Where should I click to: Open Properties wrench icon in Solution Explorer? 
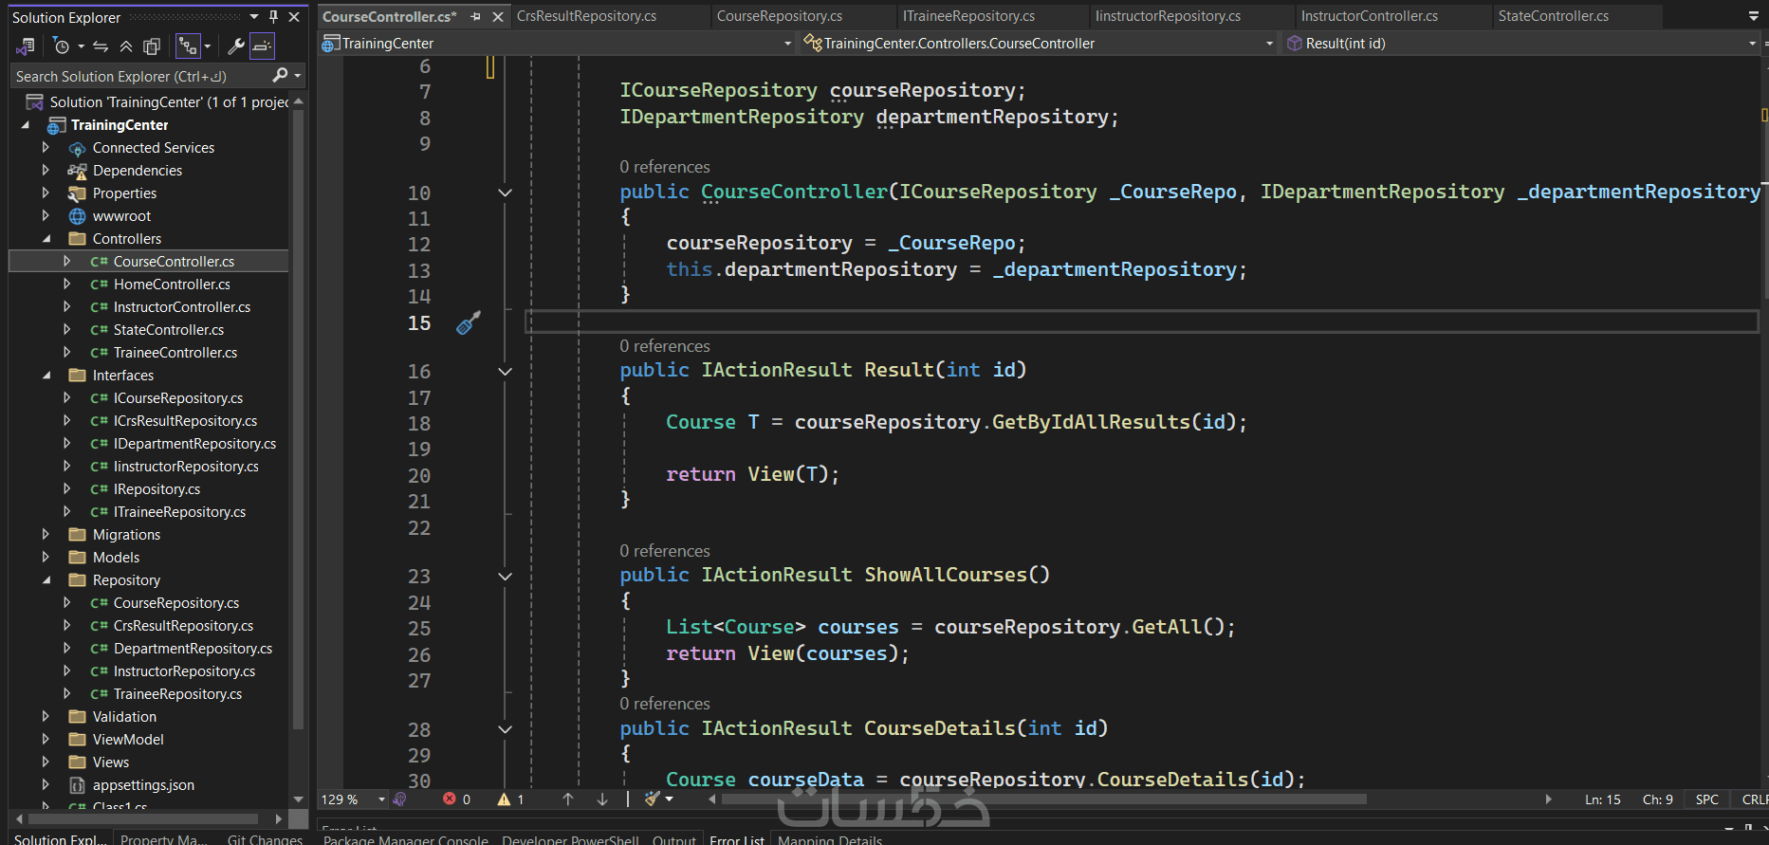pyautogui.click(x=236, y=46)
